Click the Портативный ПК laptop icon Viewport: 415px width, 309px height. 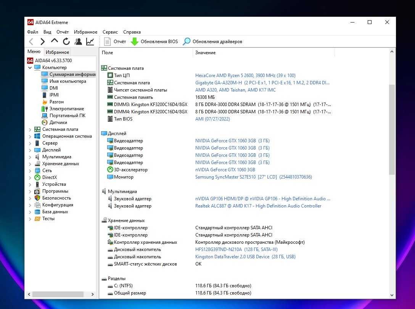tap(45, 116)
